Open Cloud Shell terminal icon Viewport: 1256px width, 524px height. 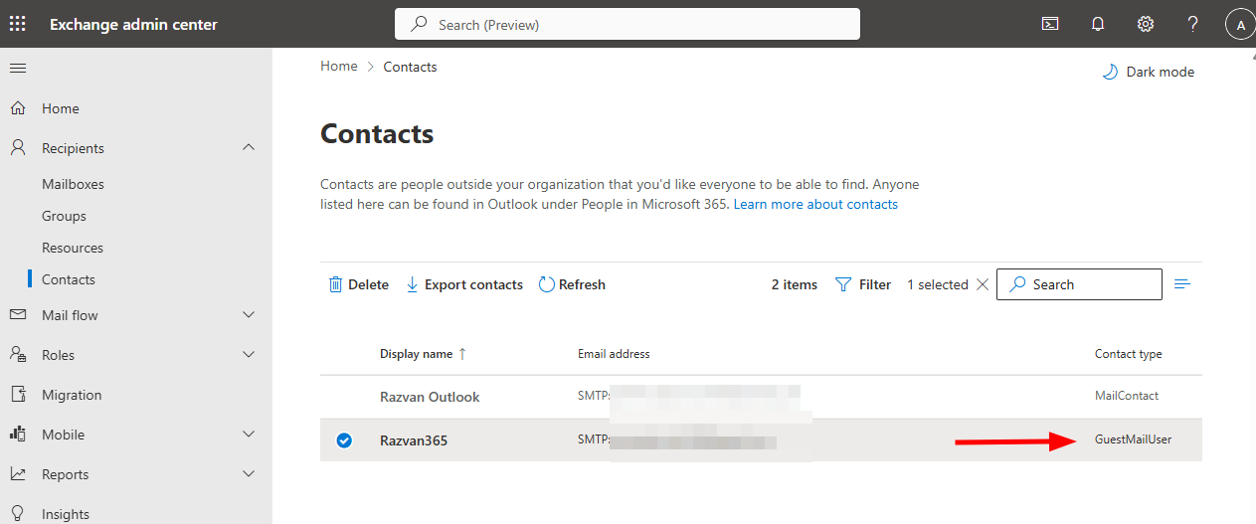coord(1050,24)
